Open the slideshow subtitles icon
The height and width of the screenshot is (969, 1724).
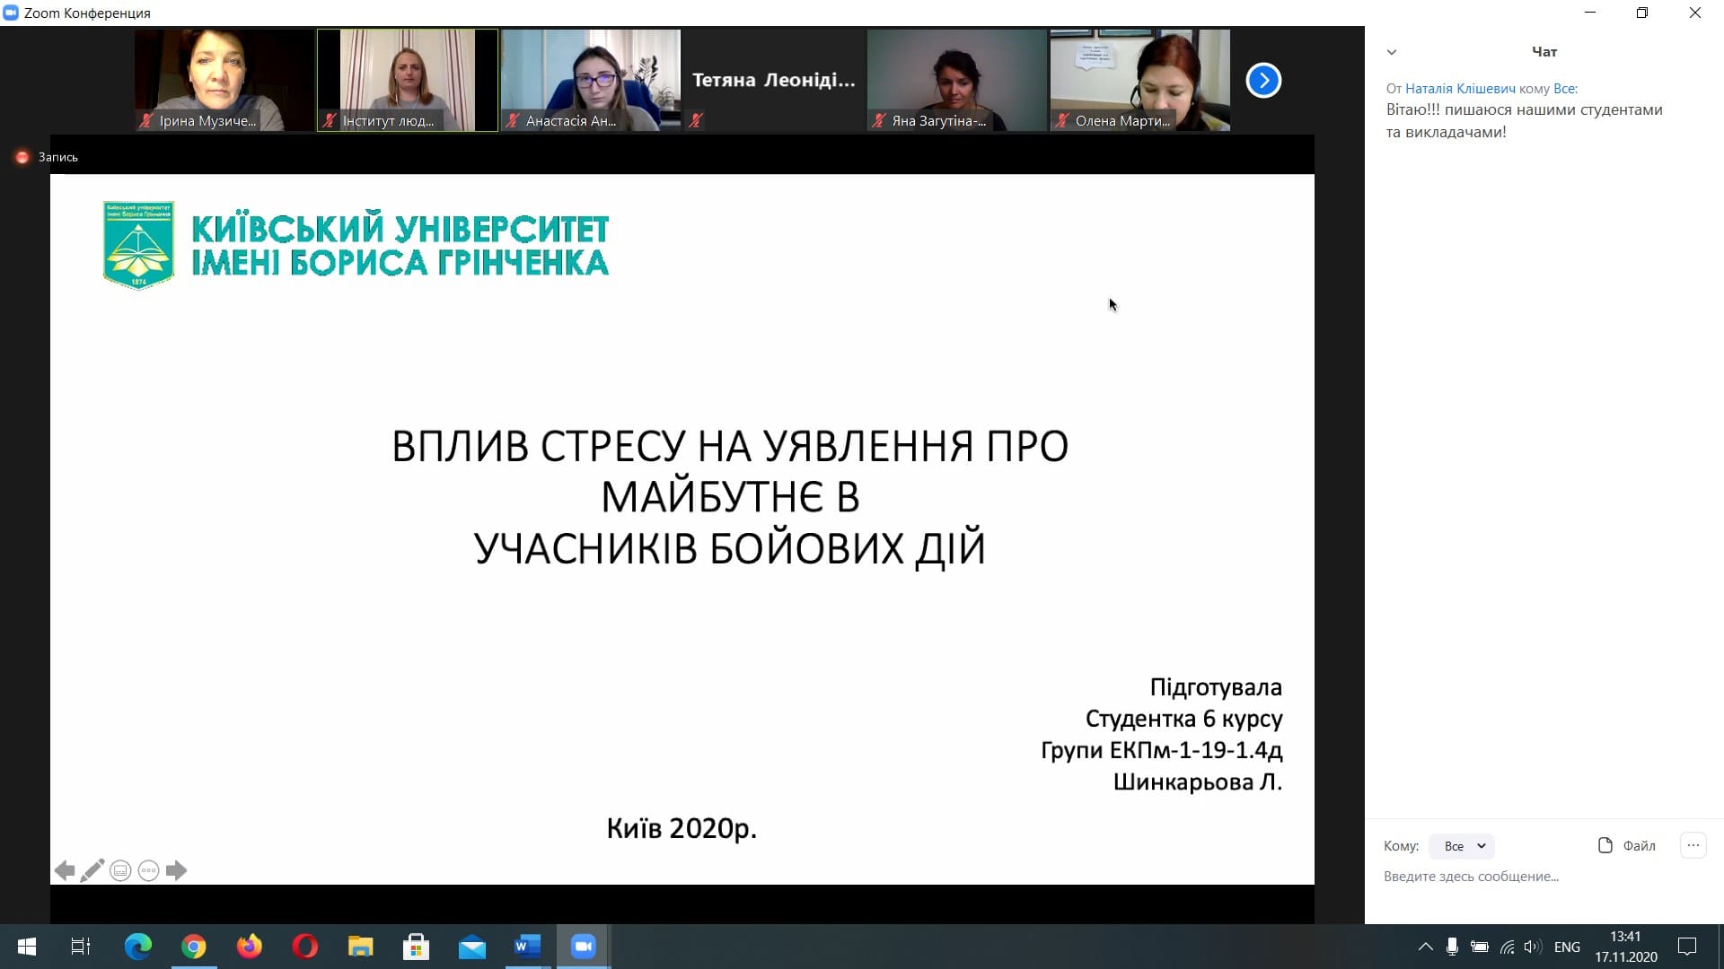[120, 870]
